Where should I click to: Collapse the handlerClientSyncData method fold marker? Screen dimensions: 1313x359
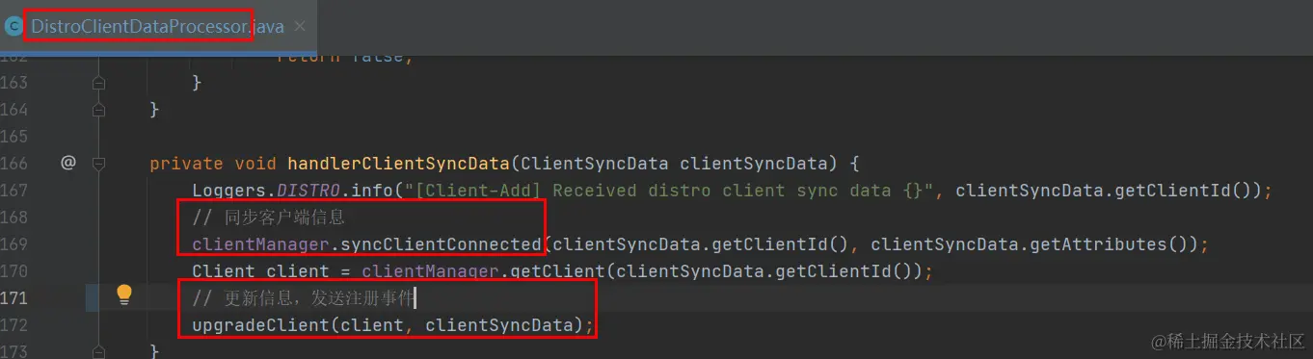pyautogui.click(x=98, y=164)
